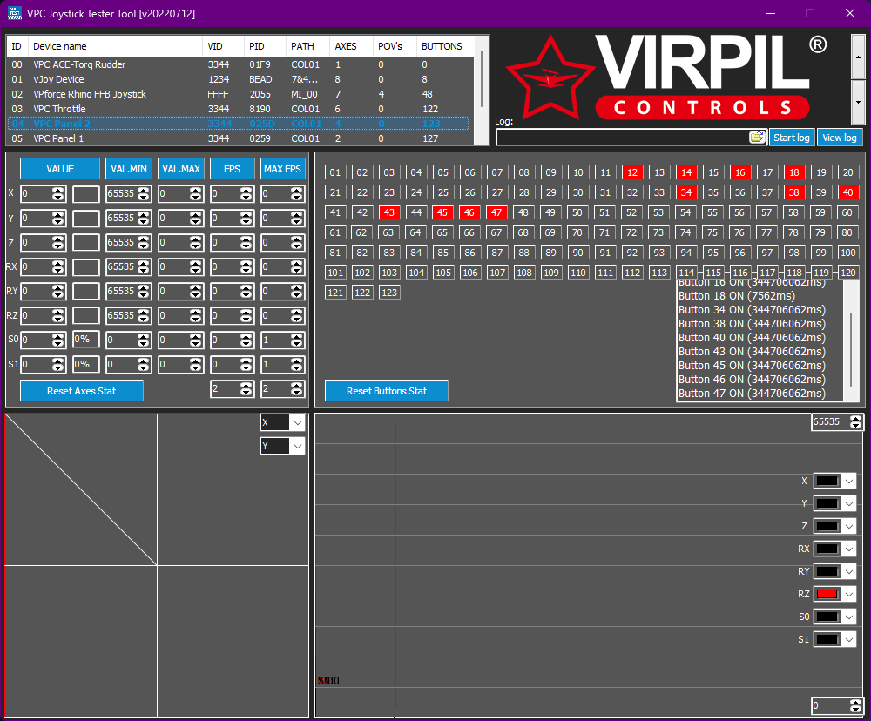The image size is (871, 721).
Task: Click the S0 percentage field
Action: pos(86,340)
